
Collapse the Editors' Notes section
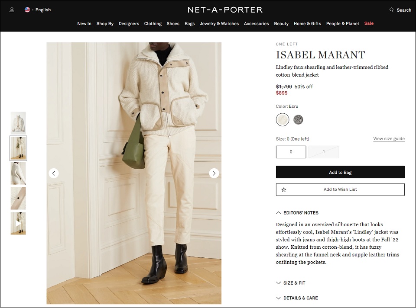(x=297, y=213)
